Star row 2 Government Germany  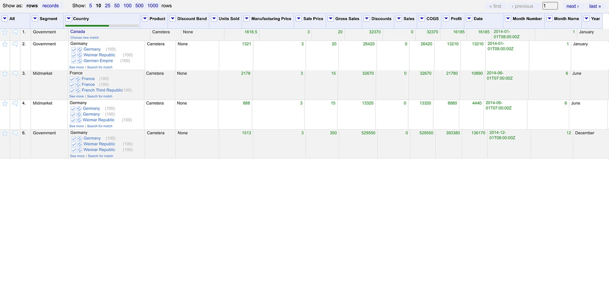[x=5, y=44]
